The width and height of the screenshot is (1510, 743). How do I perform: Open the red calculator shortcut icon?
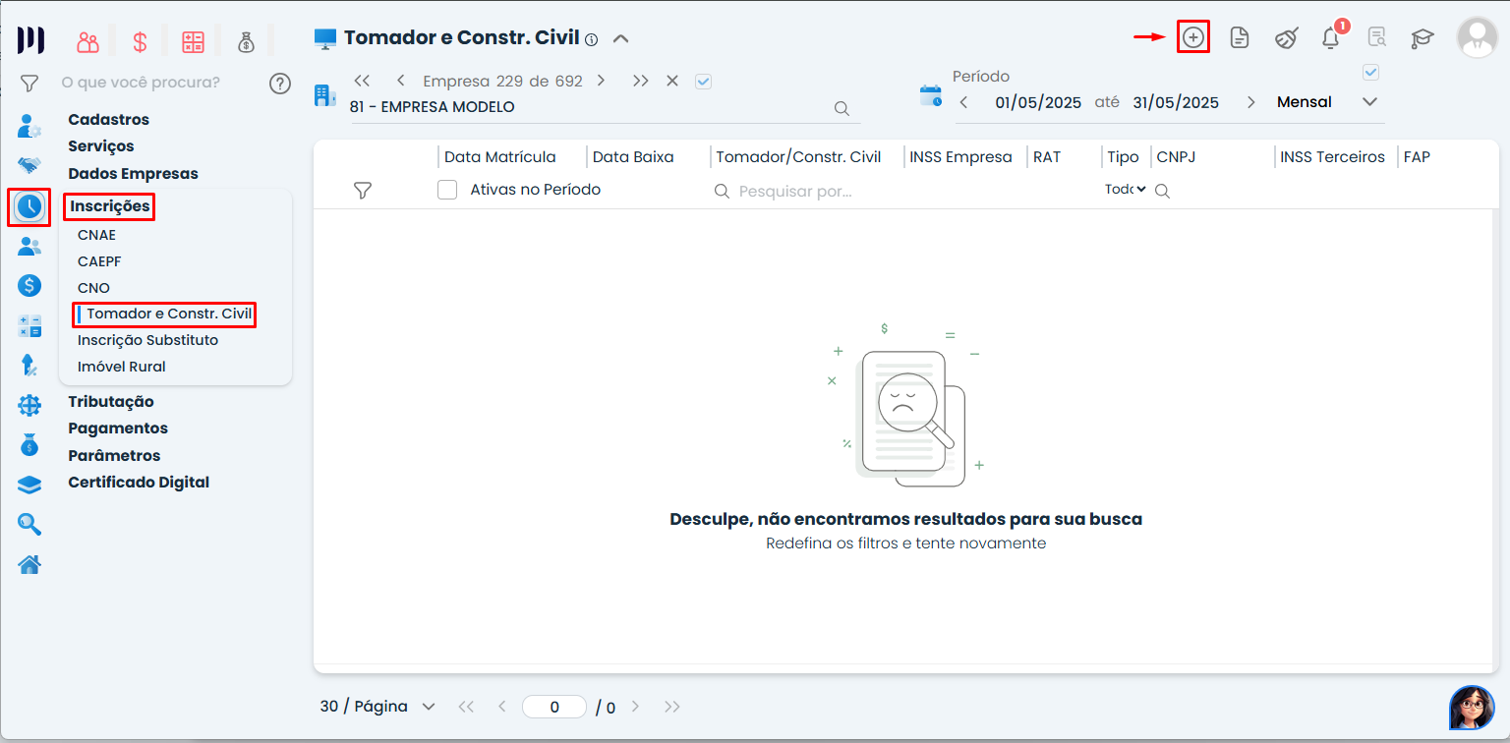coord(193,41)
